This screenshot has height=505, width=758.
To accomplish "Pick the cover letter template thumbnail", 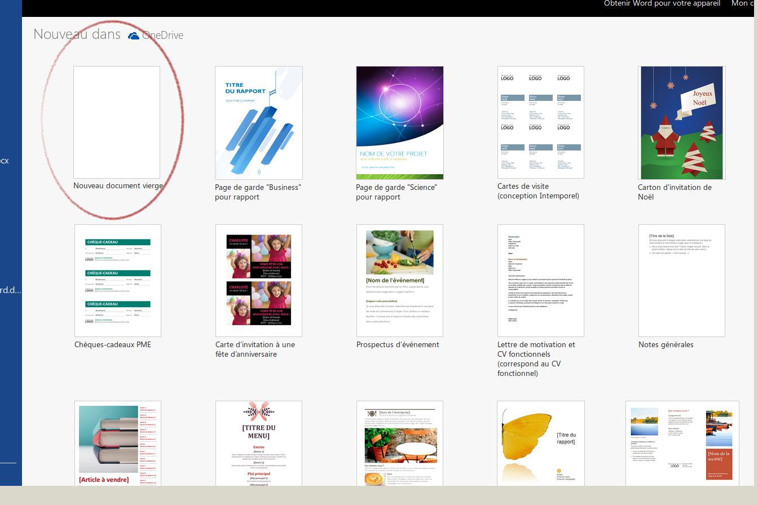I will [x=541, y=281].
